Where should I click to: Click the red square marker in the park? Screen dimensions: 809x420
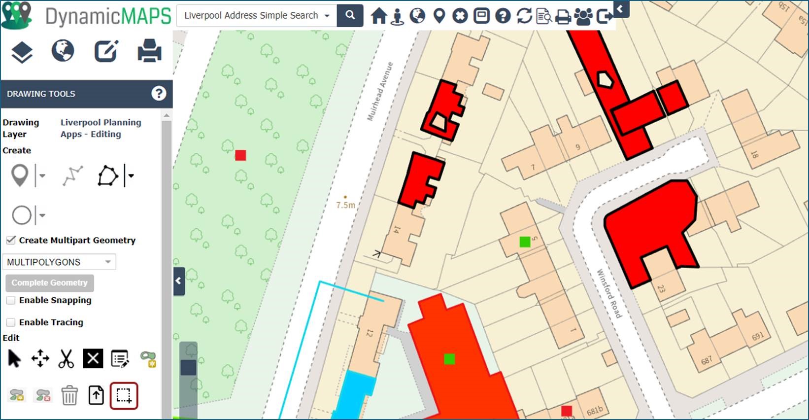tap(240, 155)
